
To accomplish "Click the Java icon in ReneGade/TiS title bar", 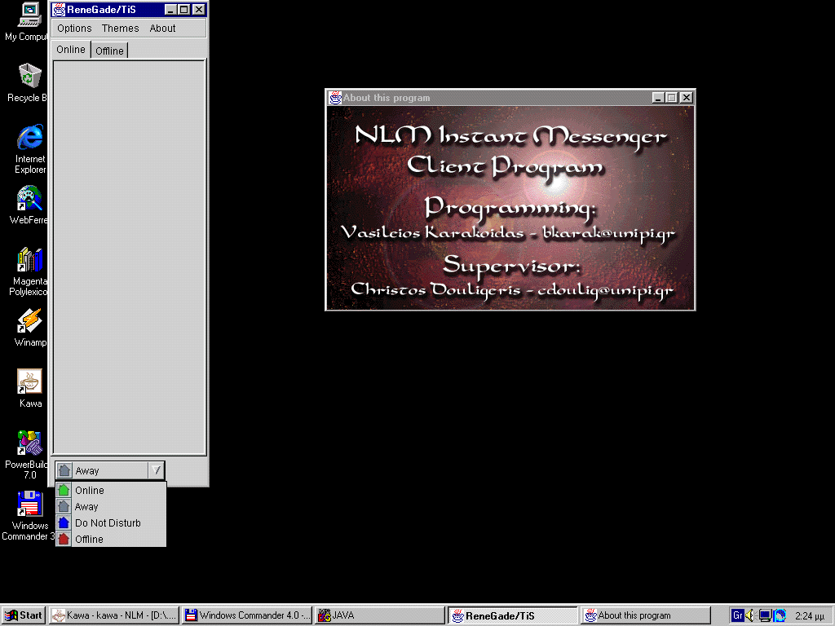I will pos(59,10).
